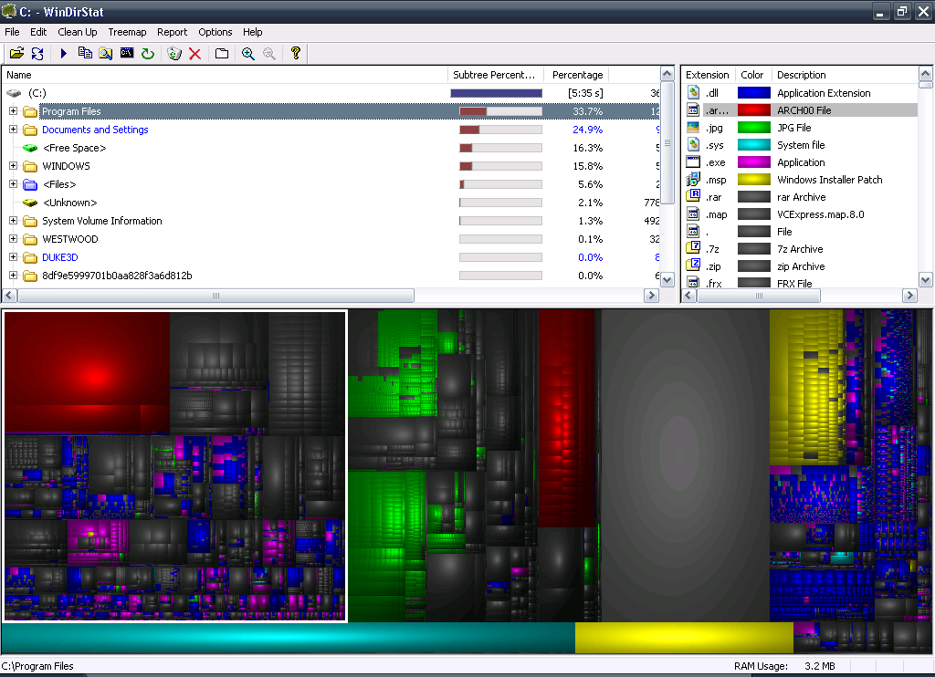
Task: Select the Open drive icon
Action: (x=16, y=53)
